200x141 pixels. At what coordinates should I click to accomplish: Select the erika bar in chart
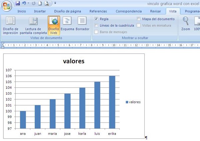(x=112, y=102)
